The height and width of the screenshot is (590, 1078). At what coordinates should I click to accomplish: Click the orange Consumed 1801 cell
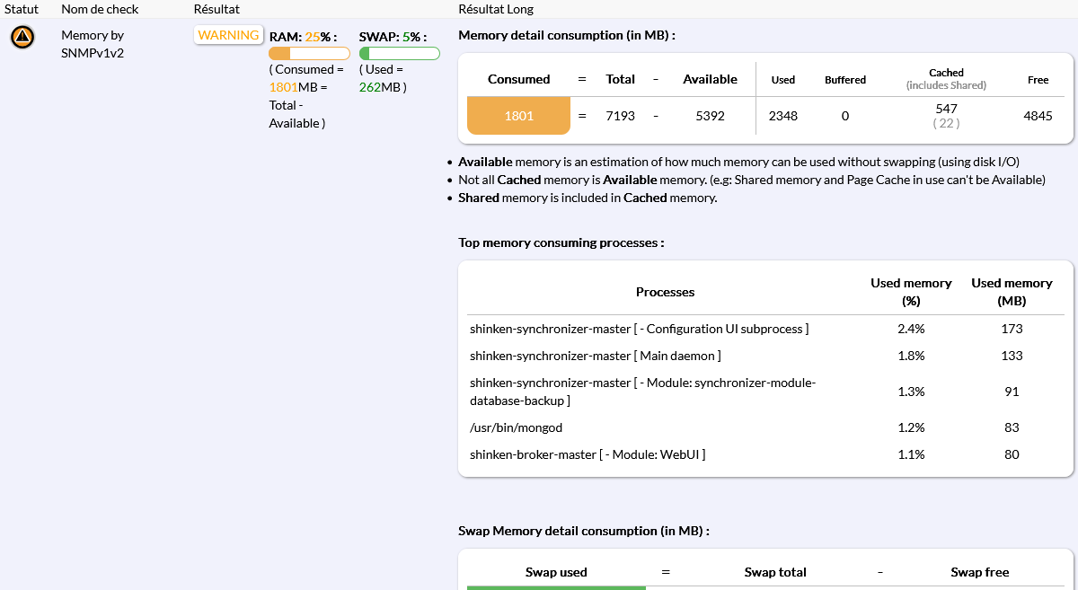pos(518,116)
